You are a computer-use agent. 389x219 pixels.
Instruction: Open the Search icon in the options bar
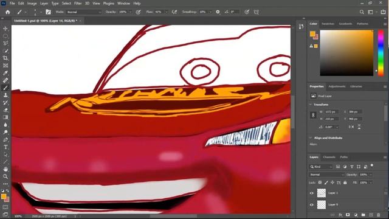362,12
